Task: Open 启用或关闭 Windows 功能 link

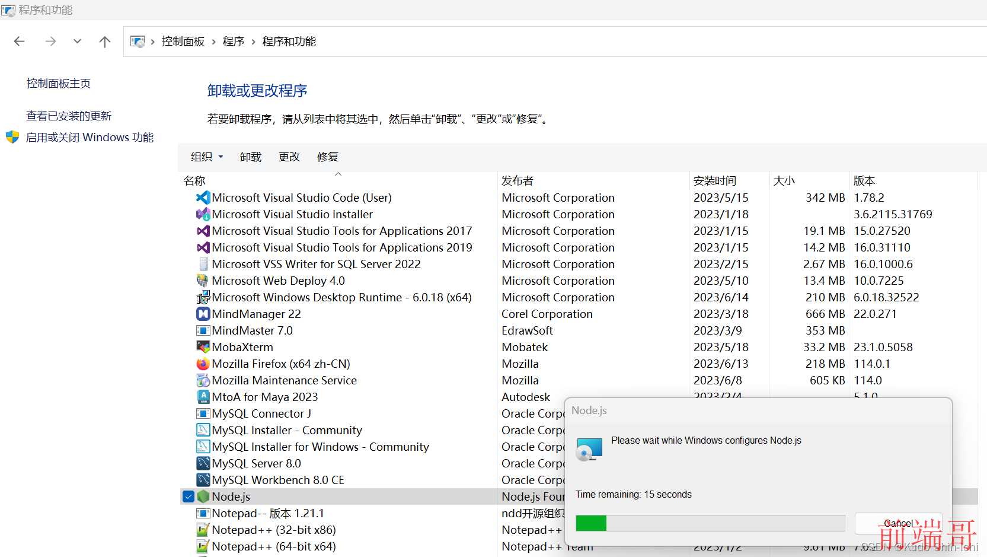Action: click(90, 137)
